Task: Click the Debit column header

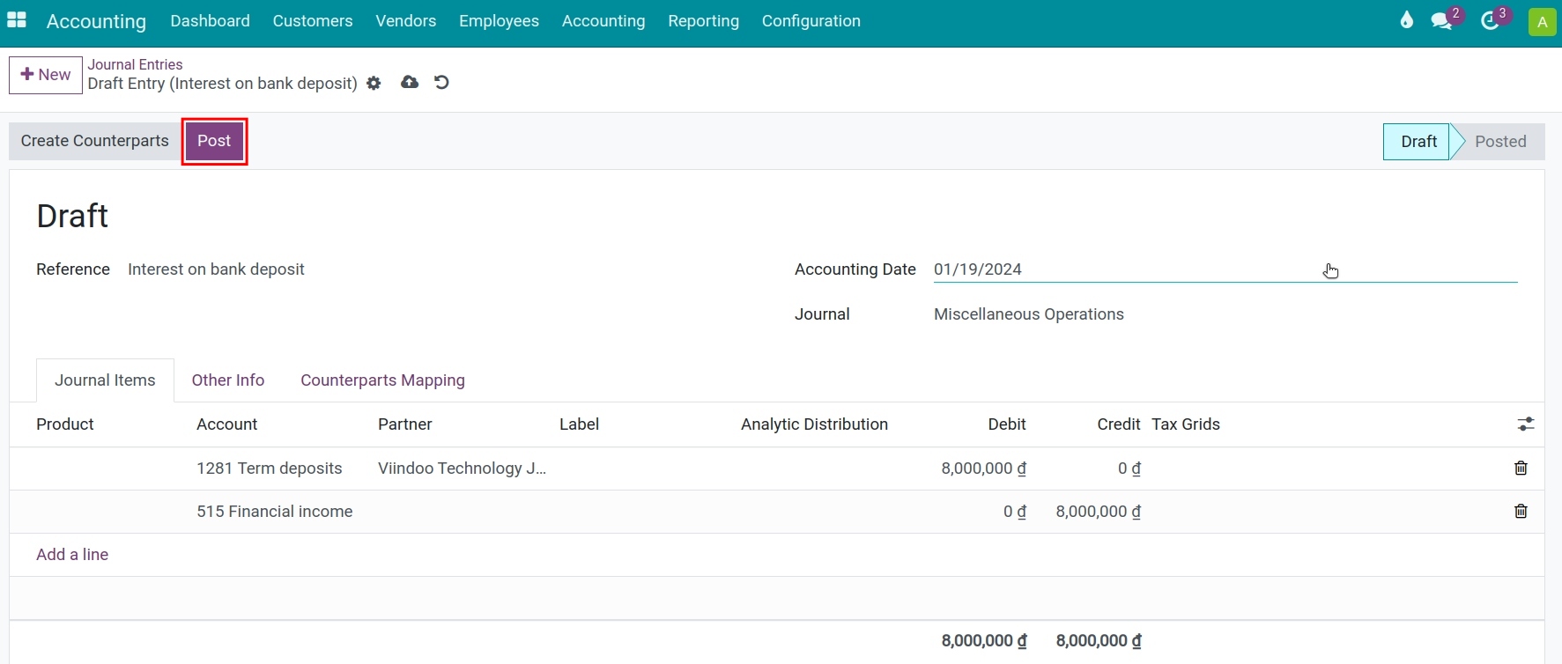Action: pyautogui.click(x=1006, y=424)
